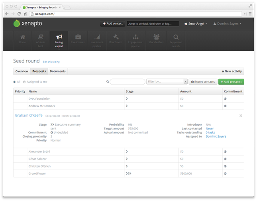Open the Filter by dropdown
Screen dimensions: 257x201
pyautogui.click(x=167, y=81)
